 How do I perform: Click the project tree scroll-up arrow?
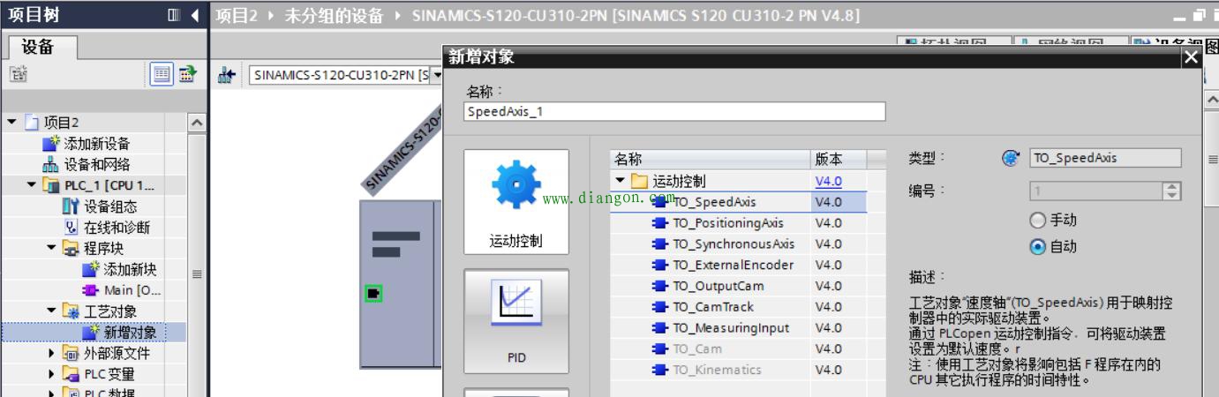pos(198,124)
